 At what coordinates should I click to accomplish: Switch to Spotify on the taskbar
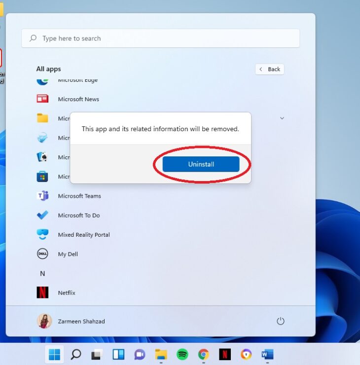click(182, 355)
